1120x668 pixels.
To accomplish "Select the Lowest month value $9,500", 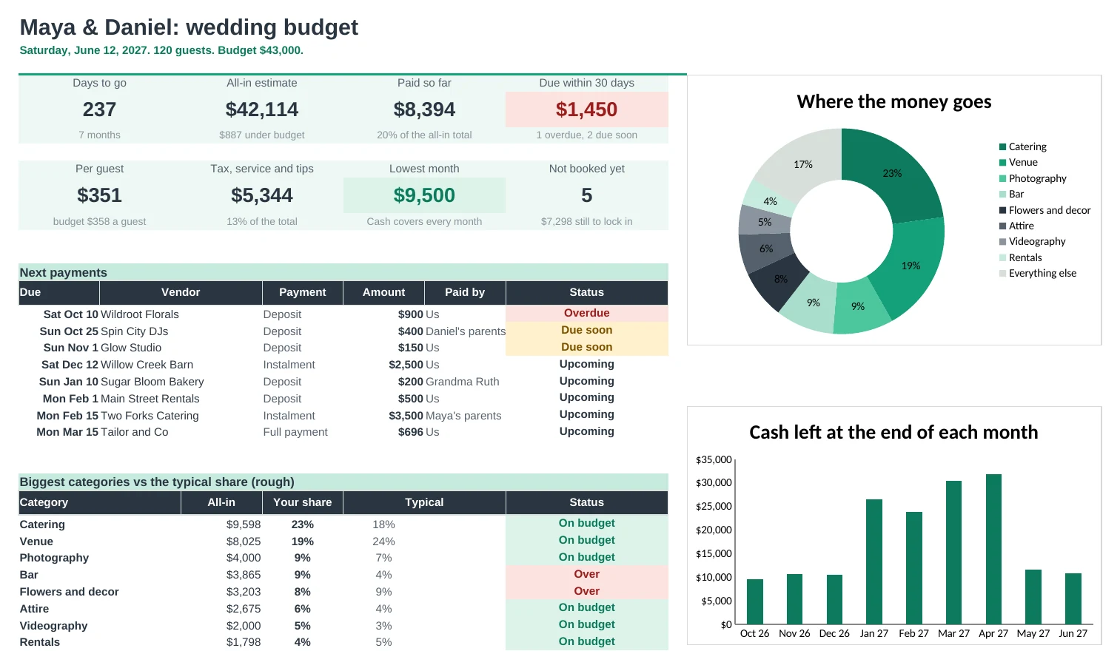I will [x=424, y=195].
